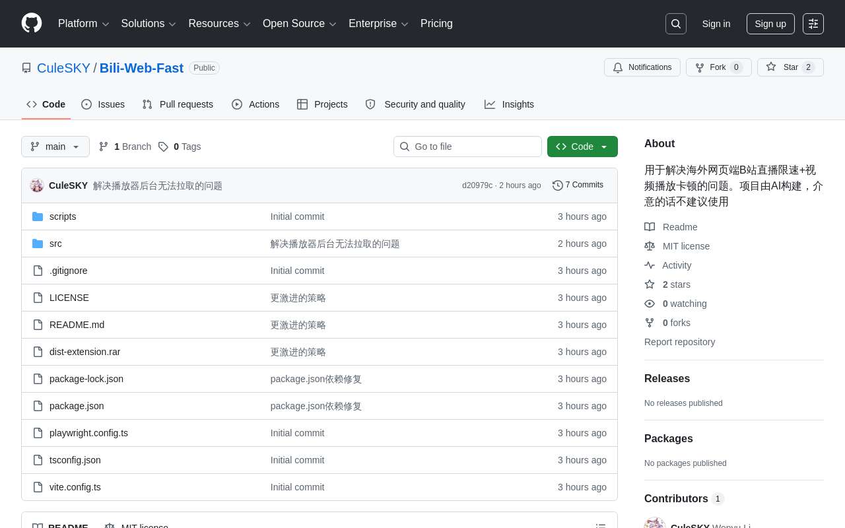The image size is (845, 528).
Task: Click the file icon beside LICENSE
Action: 38,298
